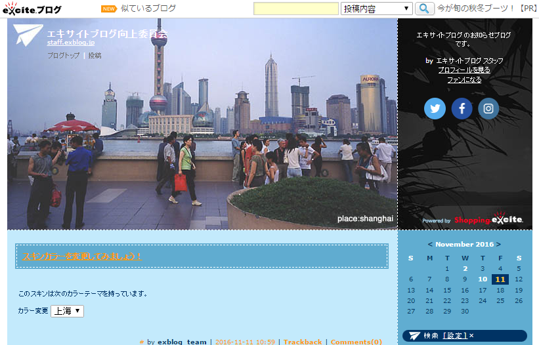Open the 今が旬の秋冬ブーツ PR link

[x=486, y=9]
